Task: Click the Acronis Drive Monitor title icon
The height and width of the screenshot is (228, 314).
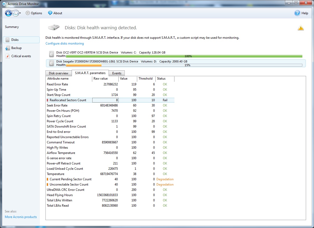Action: click(4, 4)
